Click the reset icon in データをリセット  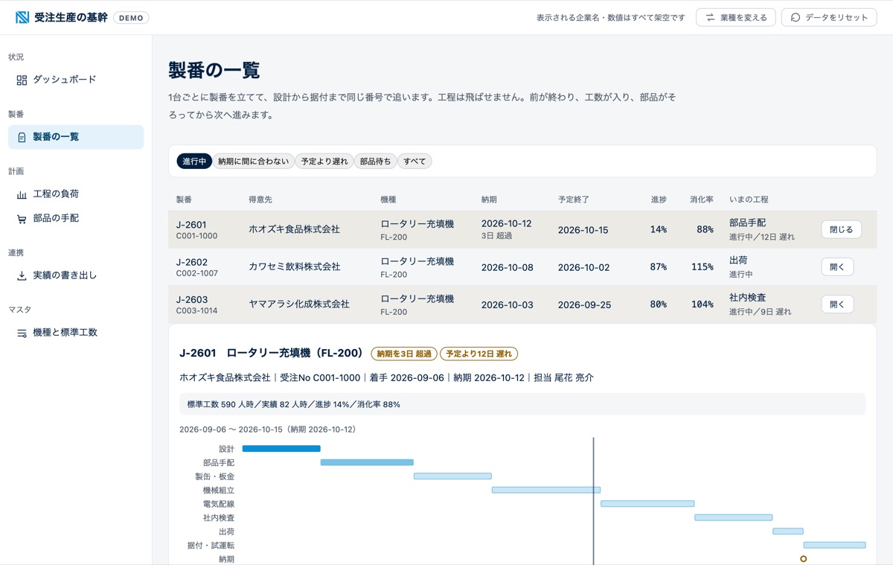796,17
